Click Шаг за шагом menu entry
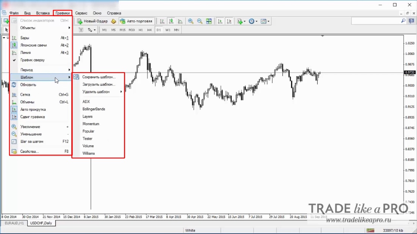This screenshot has width=417, height=234. [41, 142]
